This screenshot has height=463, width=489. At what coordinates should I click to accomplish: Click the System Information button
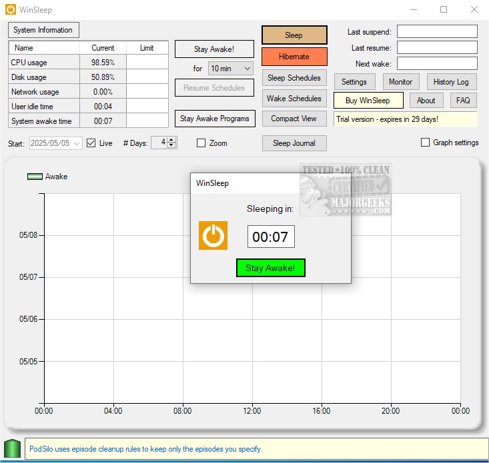(x=43, y=30)
